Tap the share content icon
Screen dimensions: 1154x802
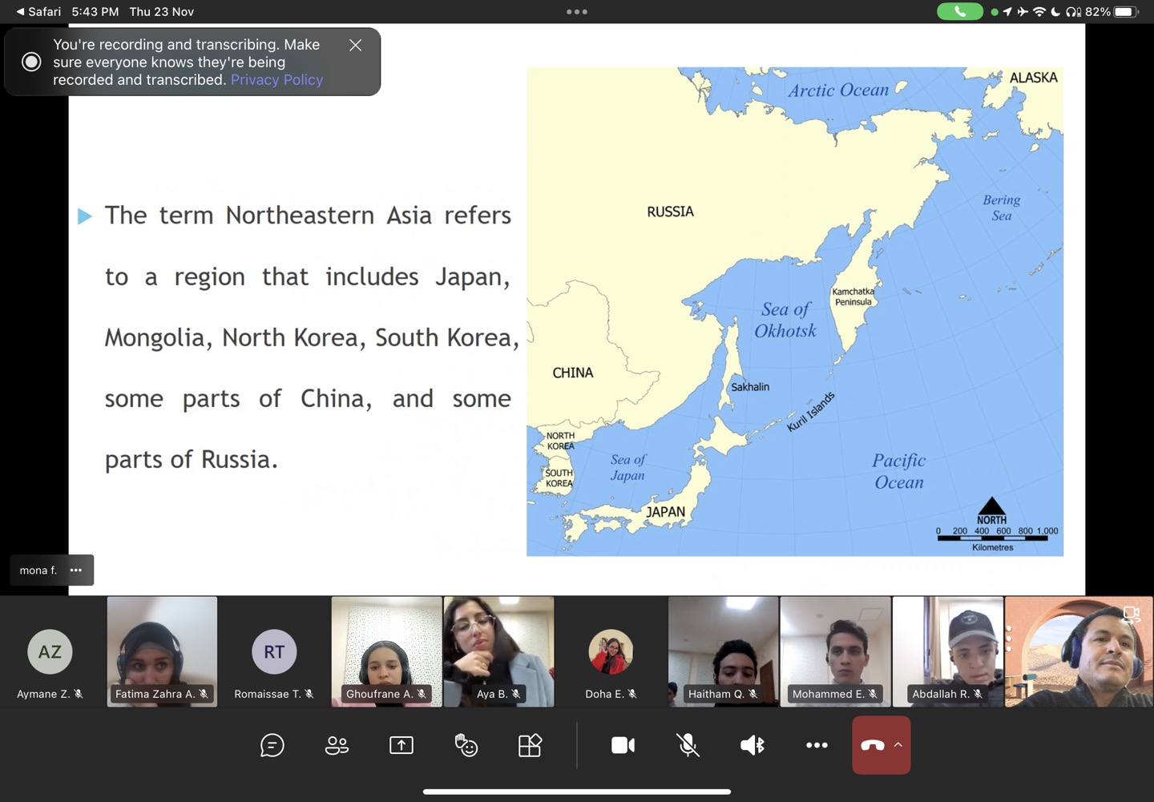click(401, 745)
